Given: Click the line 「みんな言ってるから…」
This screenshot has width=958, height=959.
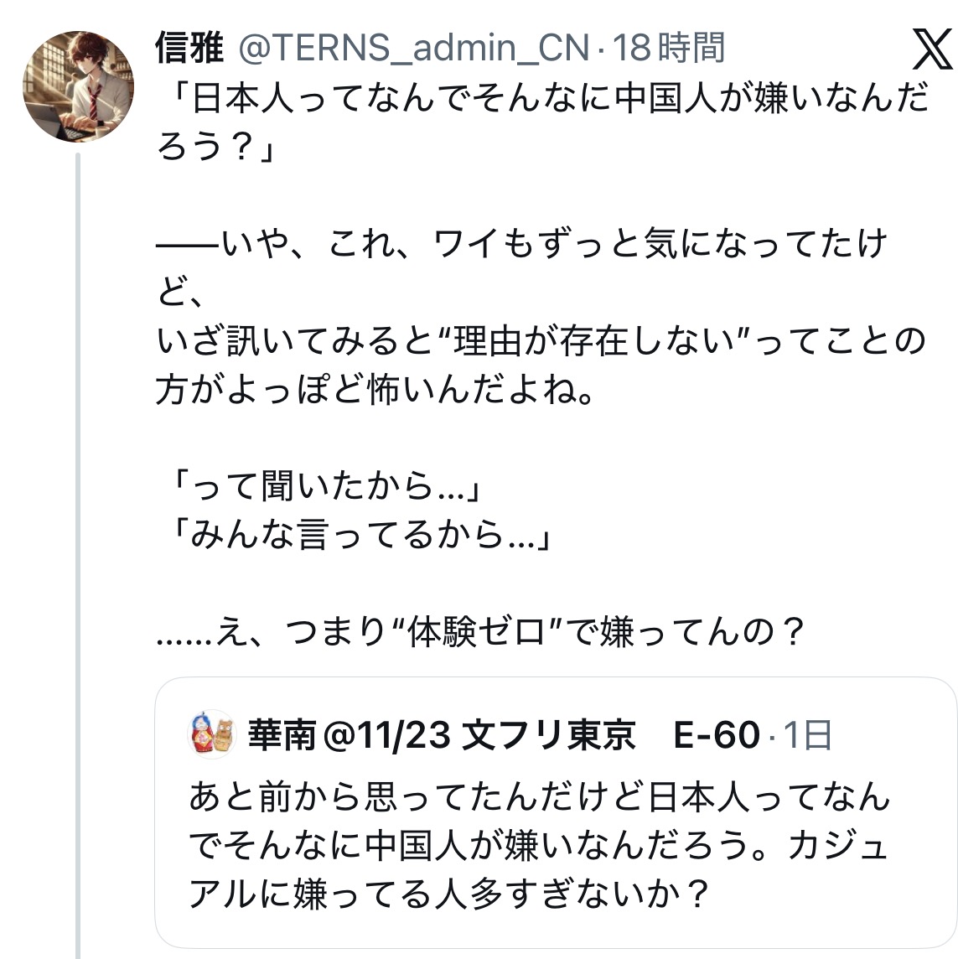Looking at the screenshot, I should tap(355, 535).
